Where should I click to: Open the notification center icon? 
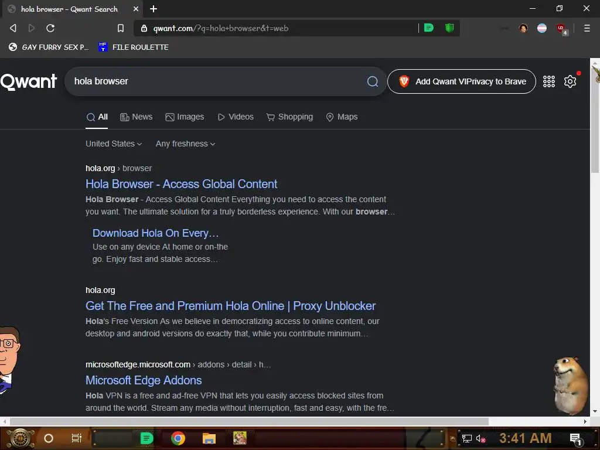coord(575,439)
